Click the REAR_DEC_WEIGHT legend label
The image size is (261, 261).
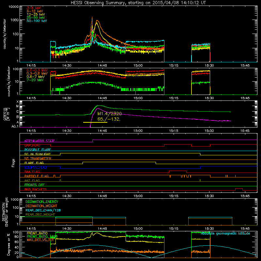[40, 215]
